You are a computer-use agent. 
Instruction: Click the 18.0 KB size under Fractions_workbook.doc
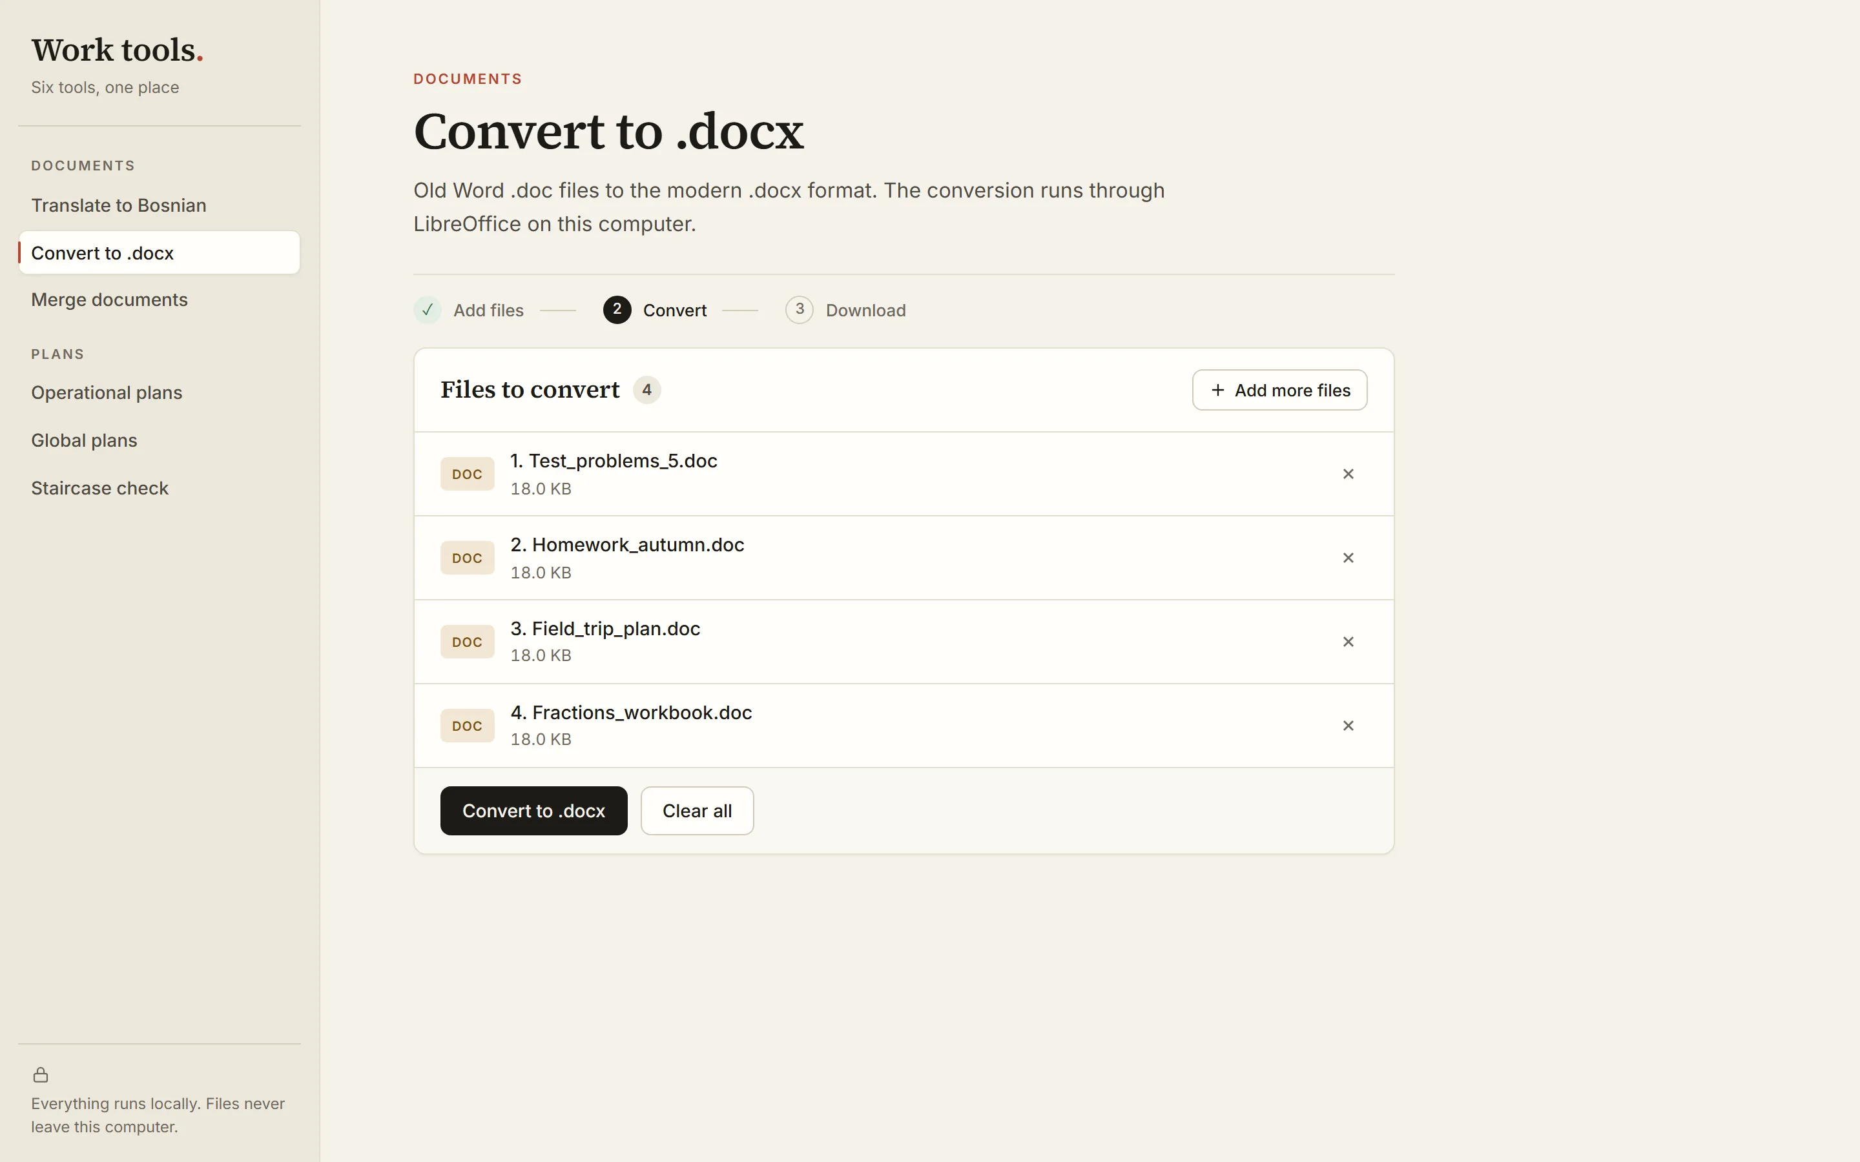tap(541, 739)
